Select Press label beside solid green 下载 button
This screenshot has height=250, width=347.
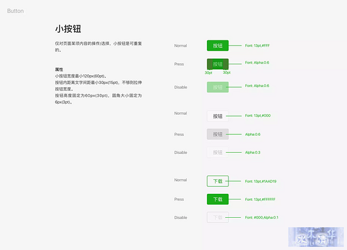point(179,199)
